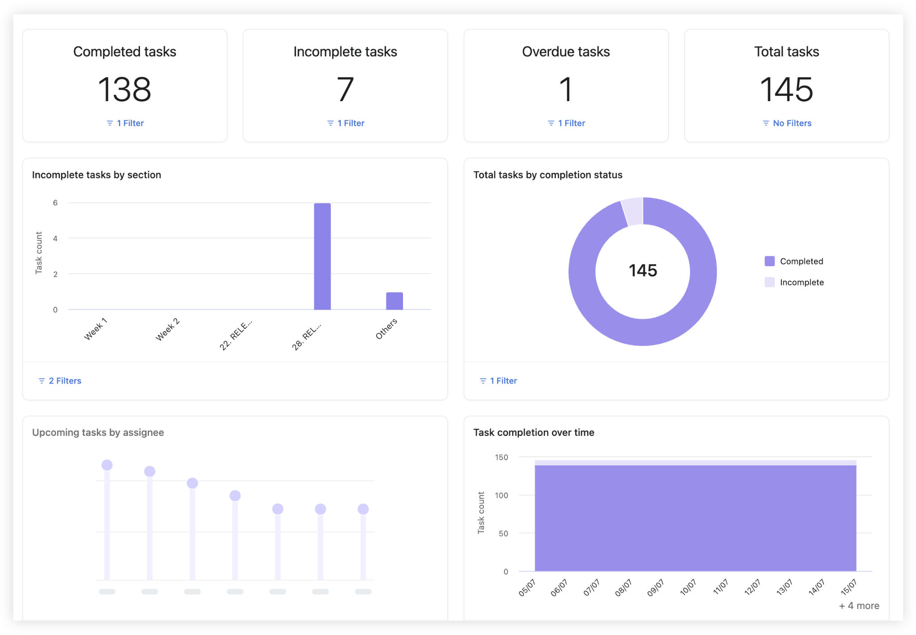Open 2 Filters on Incomplete tasks by section
This screenshot has width=916, height=635.
tap(65, 381)
